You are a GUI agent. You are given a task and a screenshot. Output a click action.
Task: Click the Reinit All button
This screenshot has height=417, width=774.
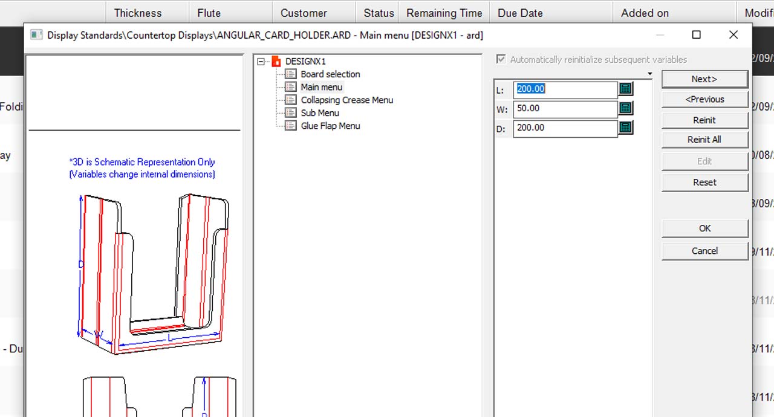point(704,140)
